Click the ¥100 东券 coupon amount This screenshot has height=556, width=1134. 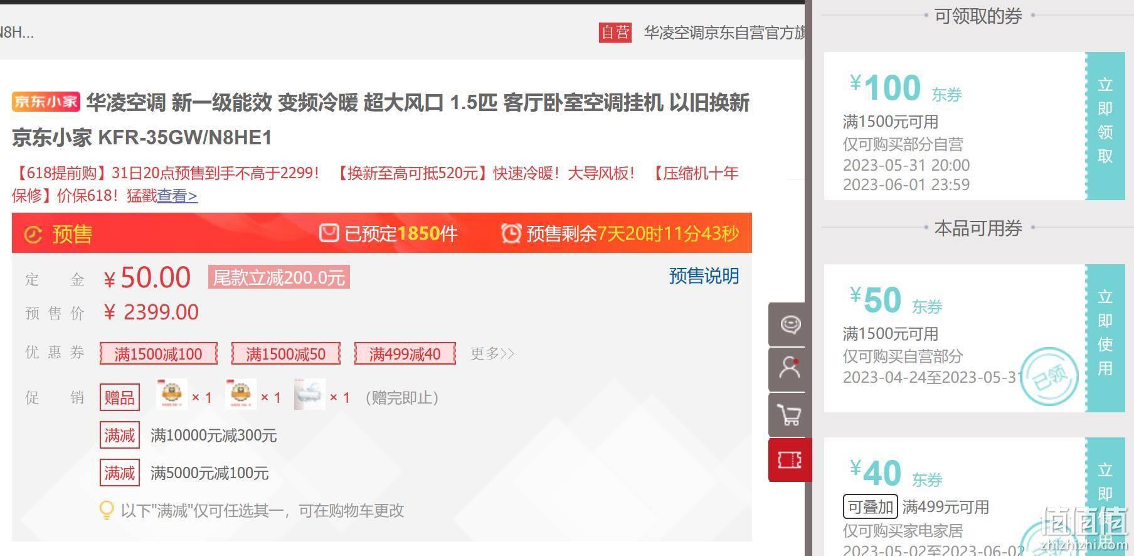906,88
